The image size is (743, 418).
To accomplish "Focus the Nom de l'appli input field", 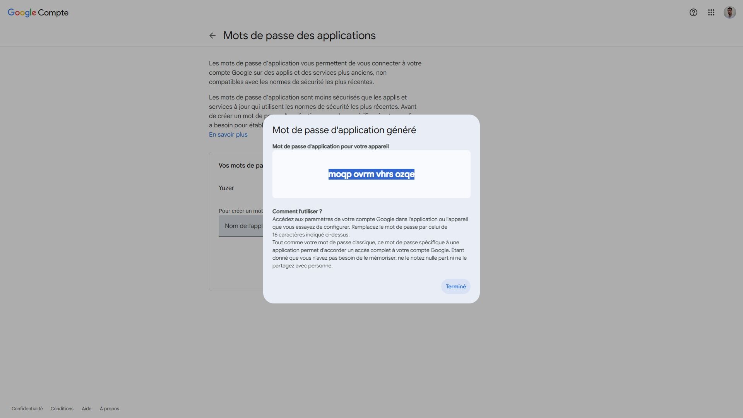I will point(241,226).
